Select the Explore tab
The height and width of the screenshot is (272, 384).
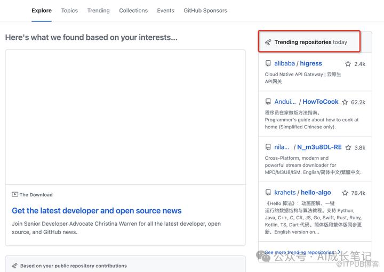42,11
